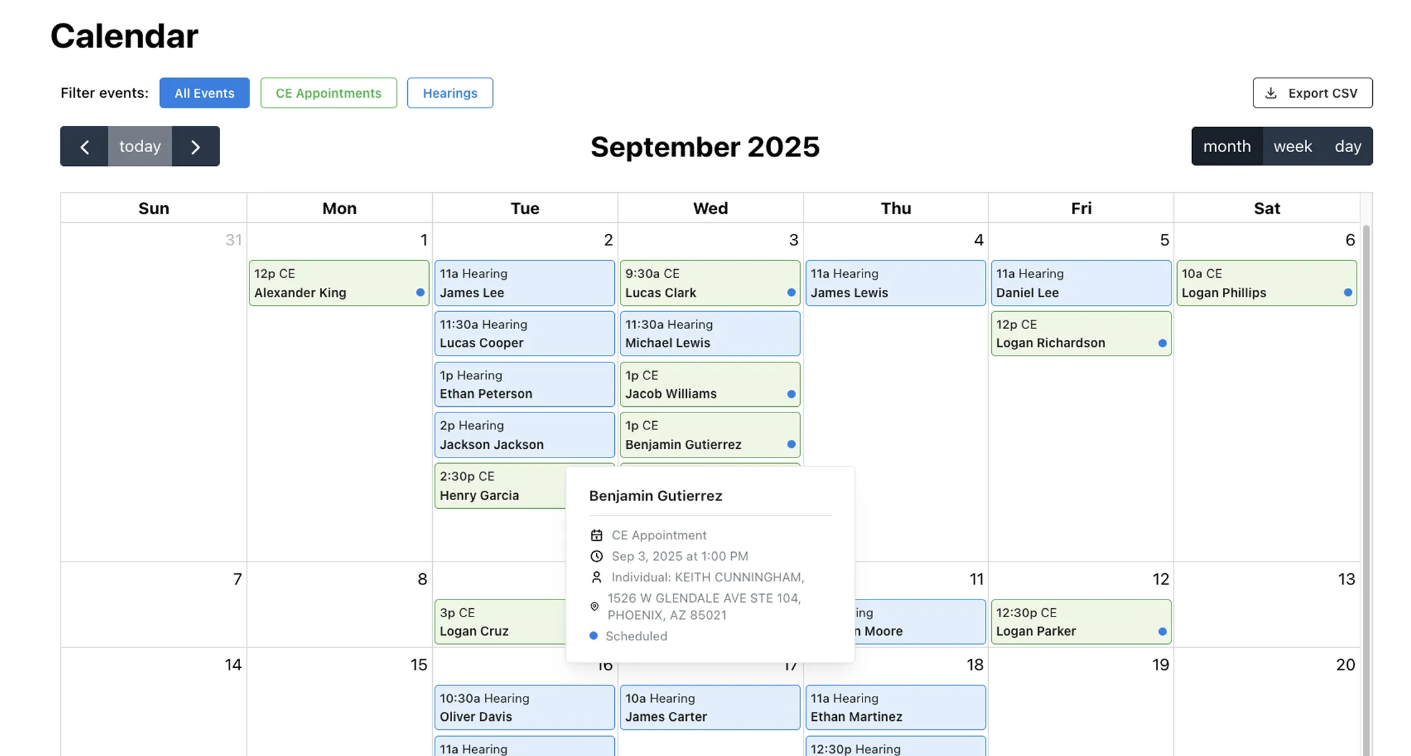The width and height of the screenshot is (1411, 756).
Task: Enable the CE Appointments filter
Action: pyautogui.click(x=328, y=93)
